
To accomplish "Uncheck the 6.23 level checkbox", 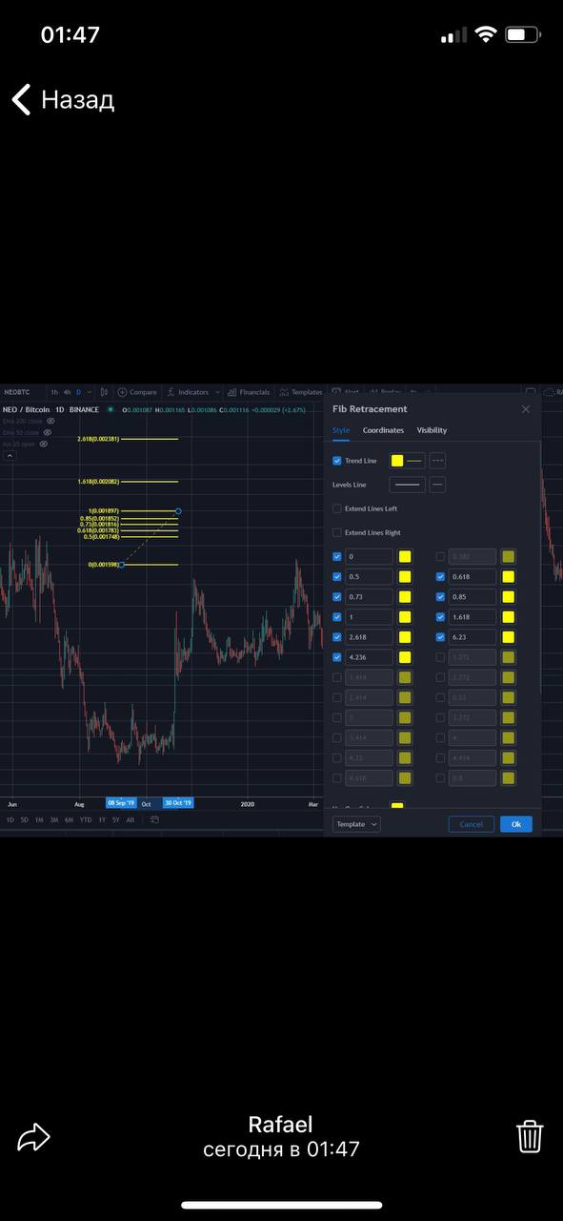I will pos(440,636).
